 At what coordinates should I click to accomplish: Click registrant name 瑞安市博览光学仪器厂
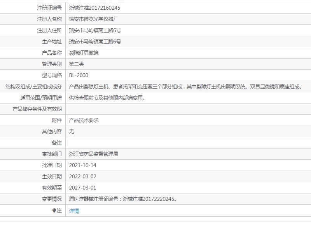93,19
